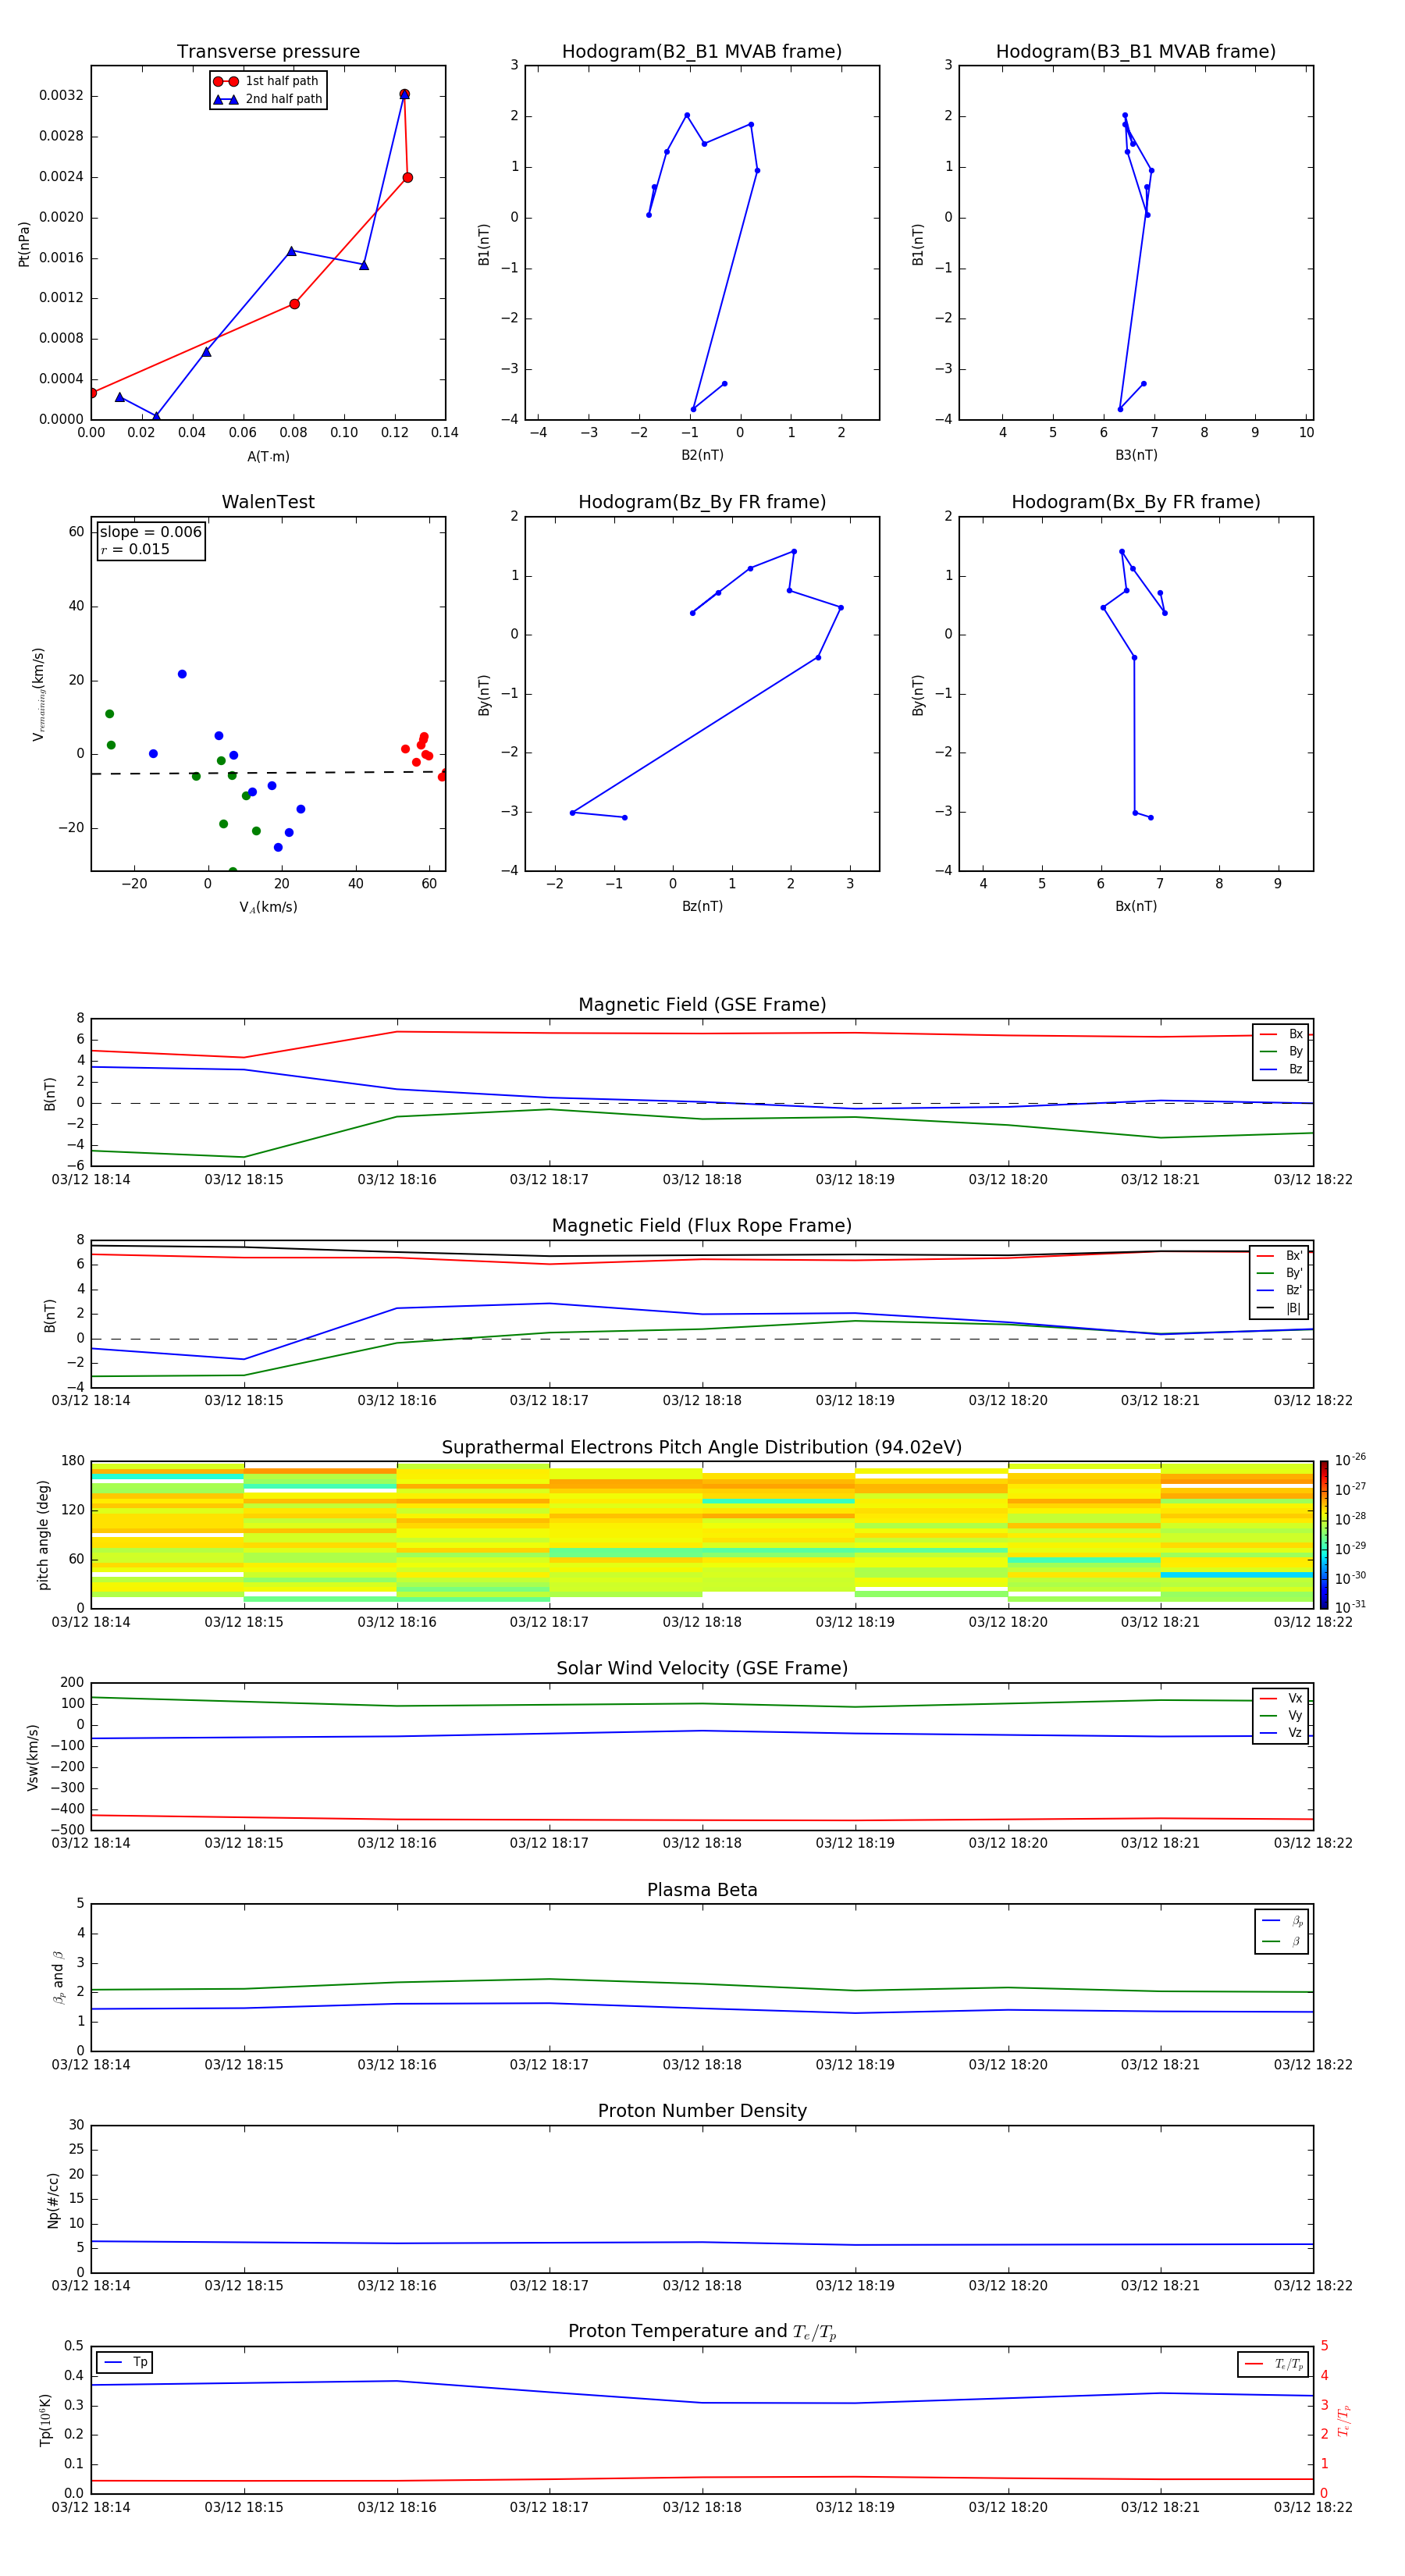Select the "B2(nT)" x-axis label

(x=702, y=455)
